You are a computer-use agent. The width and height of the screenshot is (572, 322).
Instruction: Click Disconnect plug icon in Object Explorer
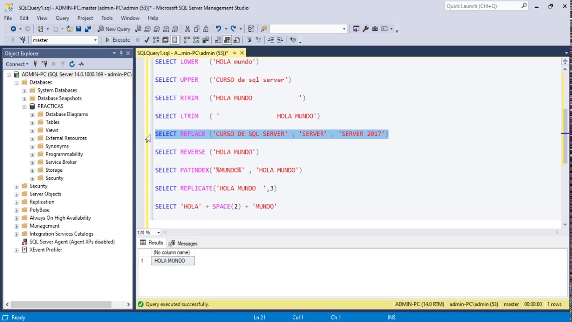[44, 64]
